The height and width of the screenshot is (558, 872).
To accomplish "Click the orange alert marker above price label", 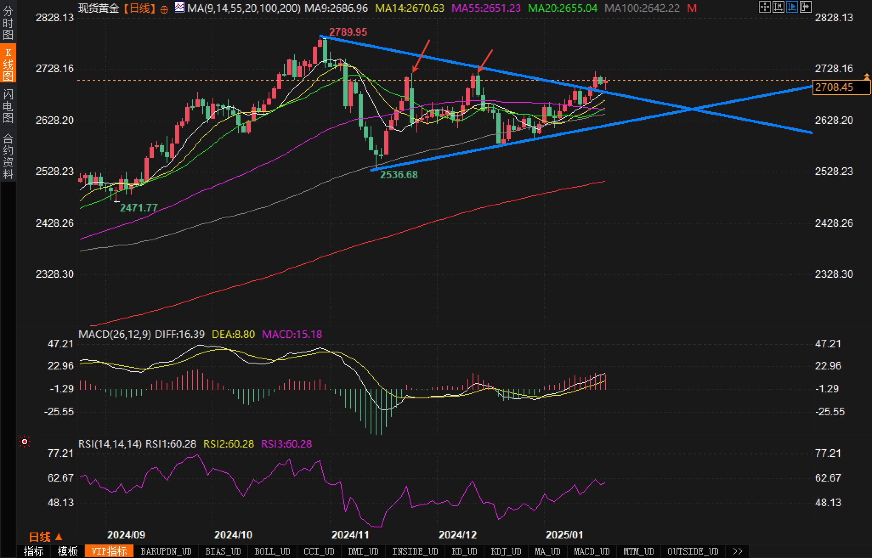I will [866, 76].
